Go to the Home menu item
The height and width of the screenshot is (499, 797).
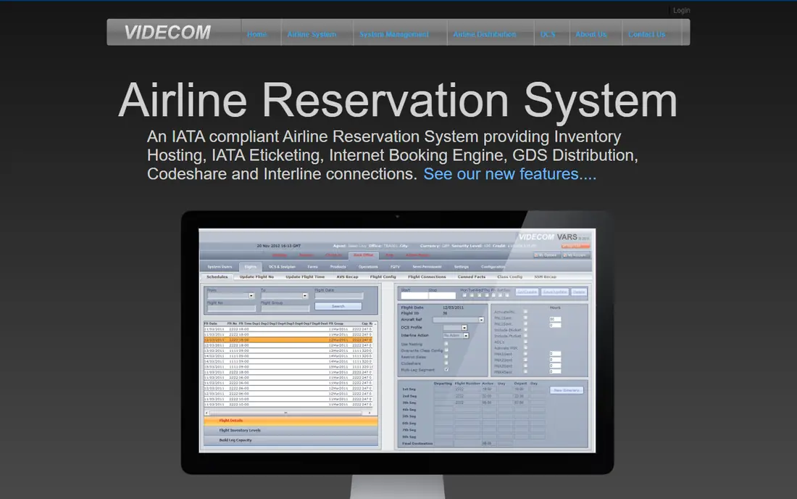click(x=256, y=34)
